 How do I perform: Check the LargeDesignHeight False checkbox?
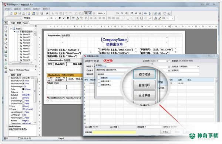23,112
